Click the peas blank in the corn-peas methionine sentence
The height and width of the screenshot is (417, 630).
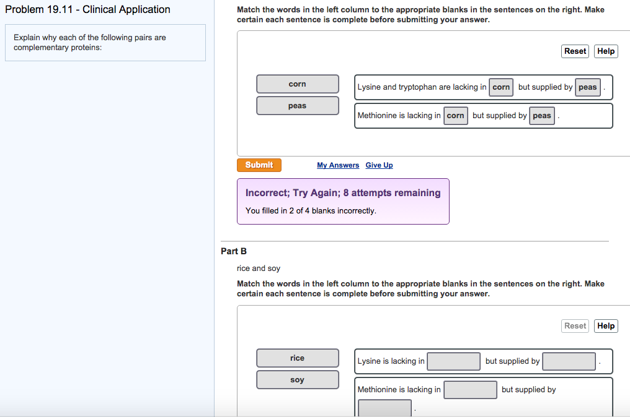point(541,116)
